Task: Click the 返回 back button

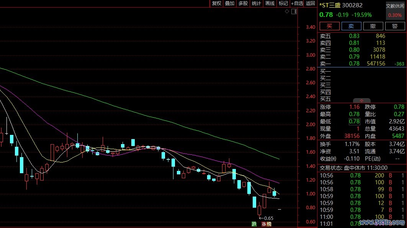Action: (311, 3)
